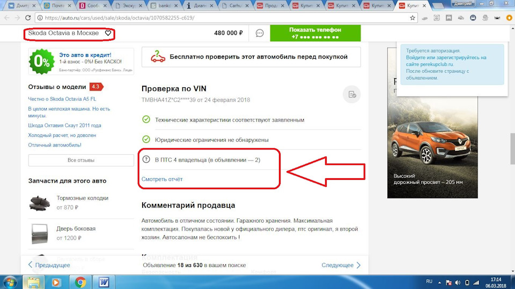The image size is (515, 289).
Task: Click Это авто в кредит! link
Action: click(85, 55)
